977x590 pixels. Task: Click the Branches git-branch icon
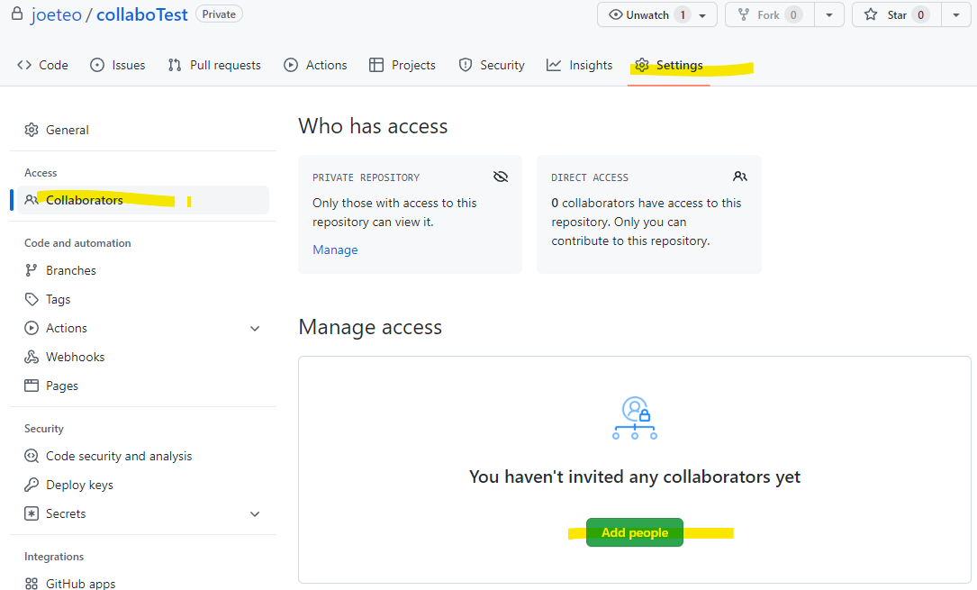[32, 270]
